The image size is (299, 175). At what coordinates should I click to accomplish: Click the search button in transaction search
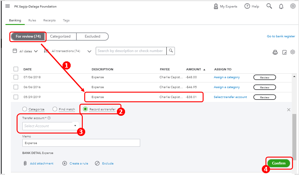pyautogui.click(x=171, y=51)
